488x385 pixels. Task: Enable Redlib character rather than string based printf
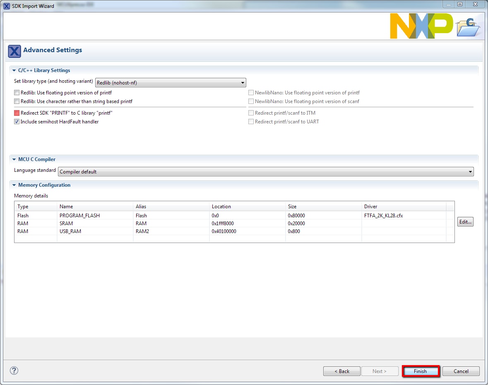tap(17, 101)
